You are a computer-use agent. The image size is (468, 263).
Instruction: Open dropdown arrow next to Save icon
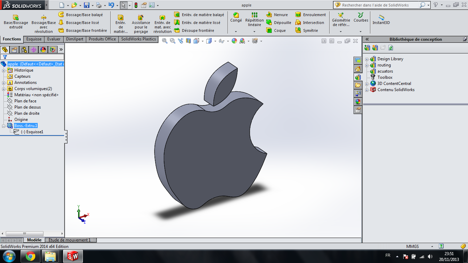pyautogui.click(x=93, y=5)
